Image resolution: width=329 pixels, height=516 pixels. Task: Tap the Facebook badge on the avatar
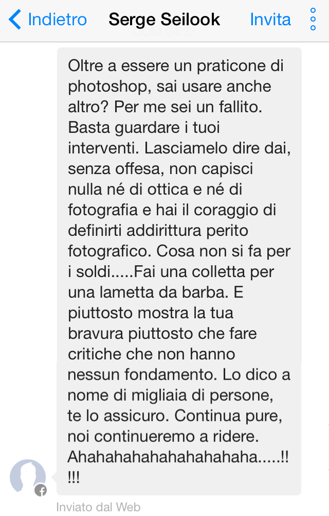41,490
